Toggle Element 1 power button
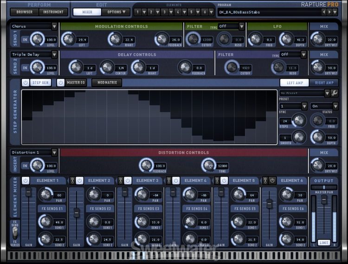The width and height of the screenshot is (348, 264). (x=26, y=180)
